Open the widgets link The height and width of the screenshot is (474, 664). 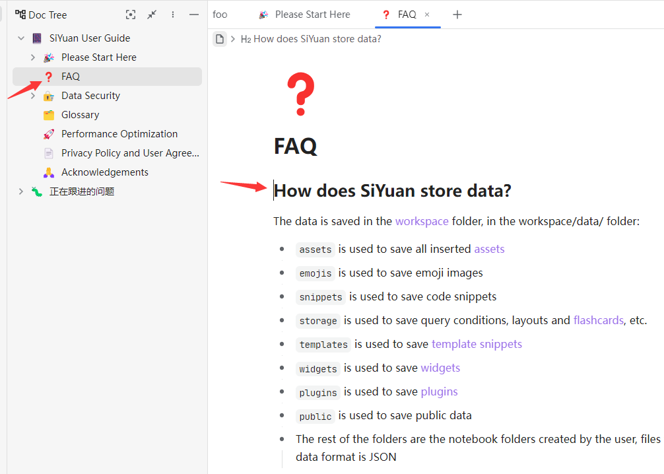(x=440, y=368)
